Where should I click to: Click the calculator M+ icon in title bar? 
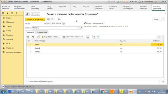tap(133, 2)
